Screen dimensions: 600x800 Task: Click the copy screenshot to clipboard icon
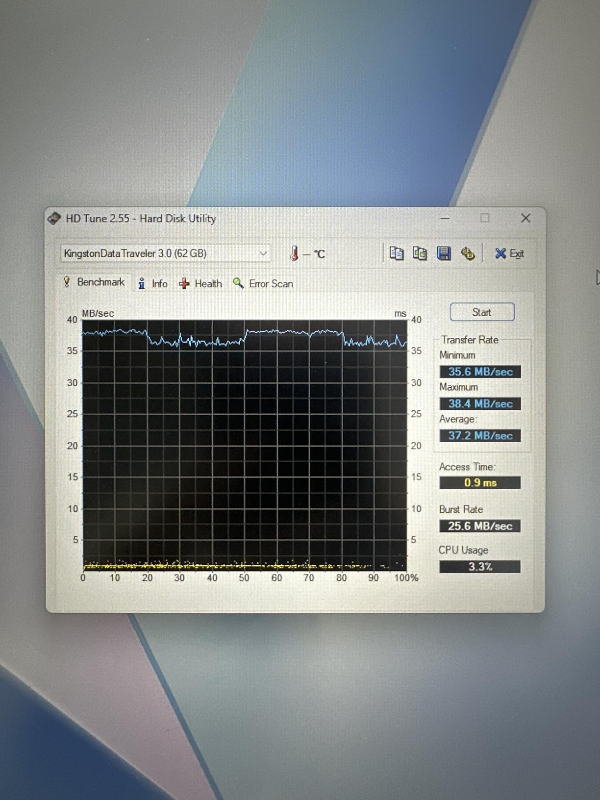tap(420, 253)
